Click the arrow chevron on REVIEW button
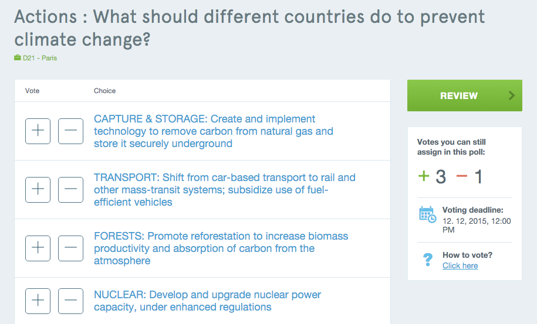Viewport: 537px width, 324px height. point(512,96)
